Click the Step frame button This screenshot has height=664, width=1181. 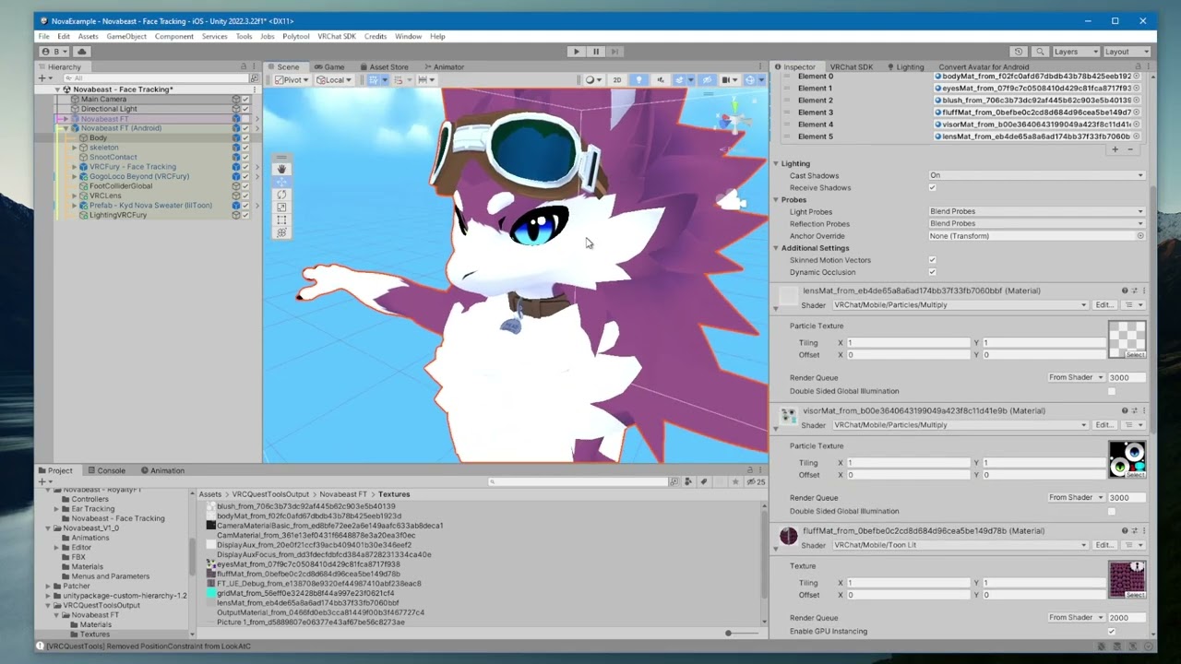point(614,52)
